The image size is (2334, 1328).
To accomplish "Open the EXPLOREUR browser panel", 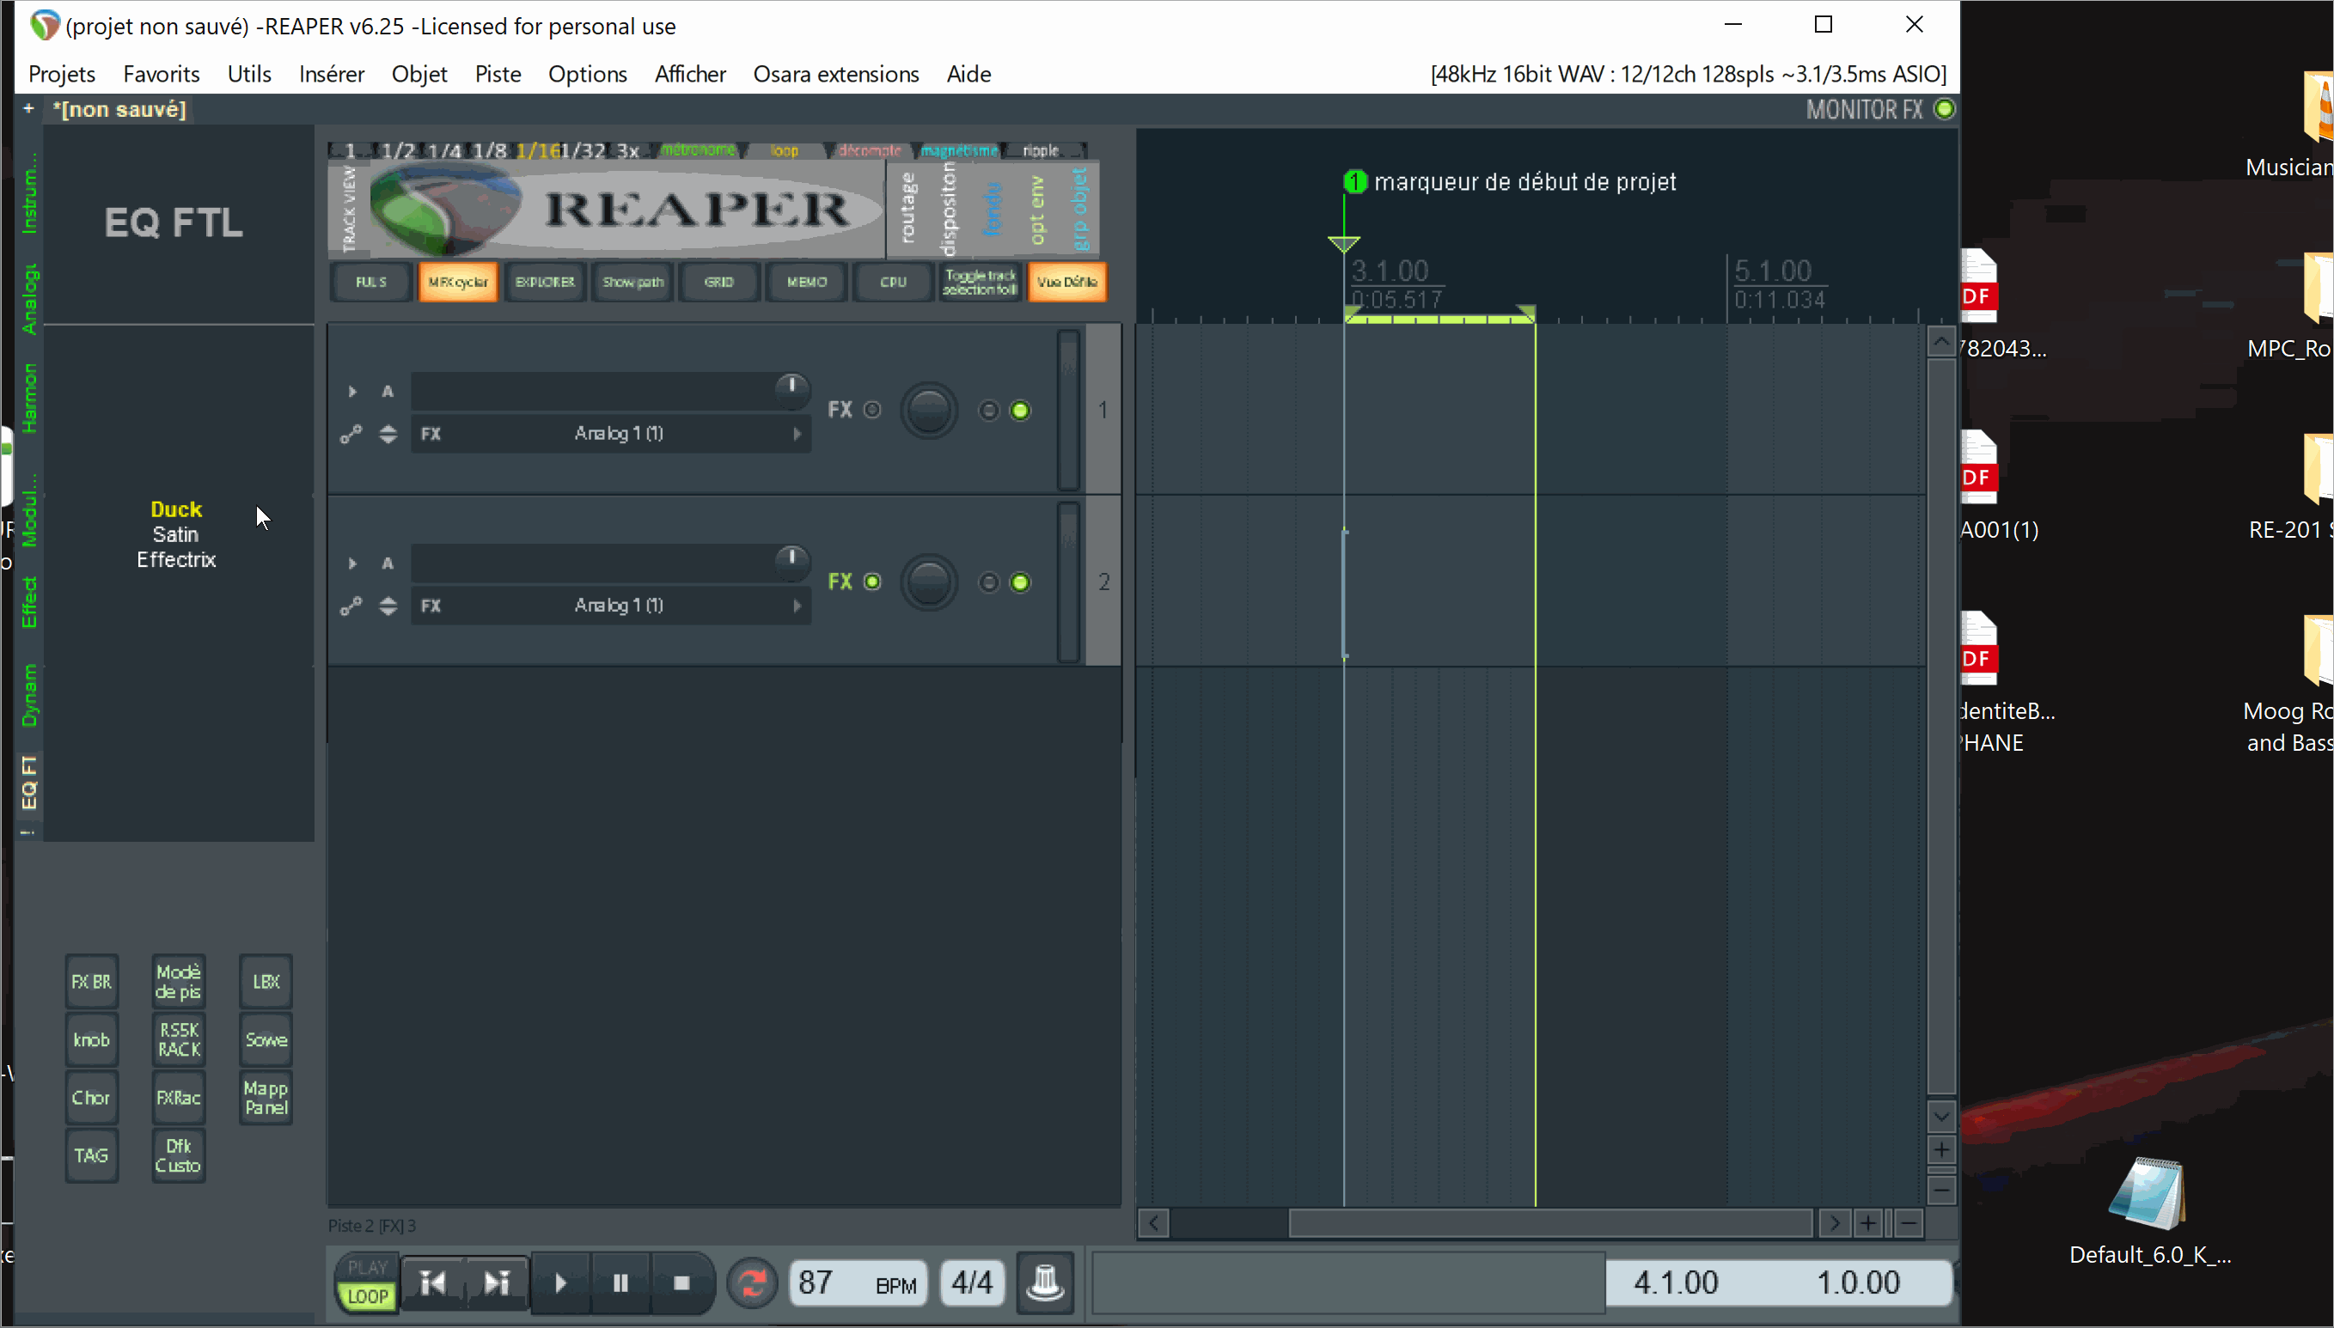I will coord(545,280).
